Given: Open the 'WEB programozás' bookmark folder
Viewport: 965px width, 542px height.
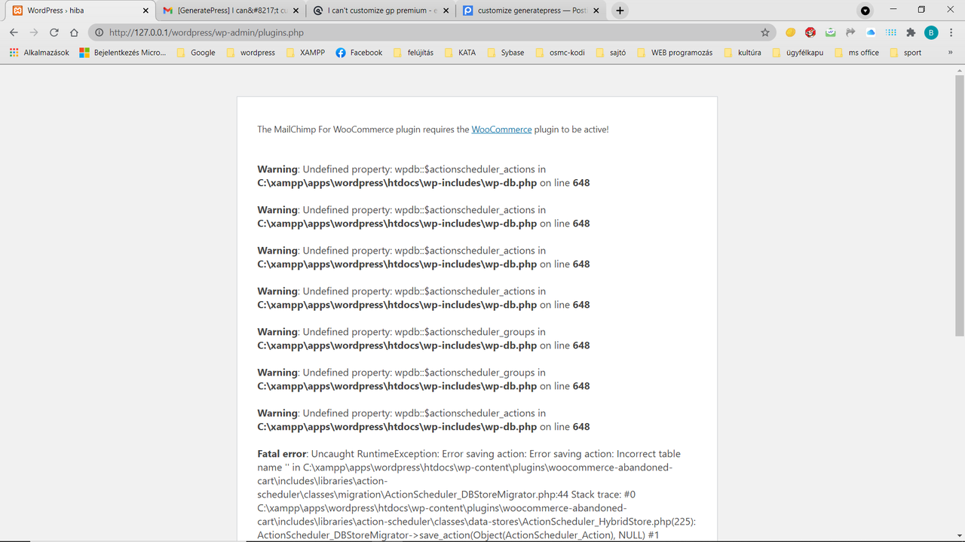Looking at the screenshot, I should point(675,53).
